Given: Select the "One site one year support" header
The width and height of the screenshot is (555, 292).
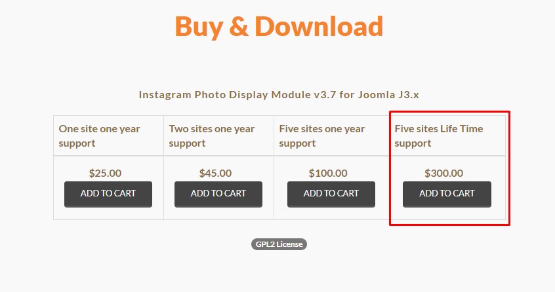Looking at the screenshot, I should click(100, 136).
